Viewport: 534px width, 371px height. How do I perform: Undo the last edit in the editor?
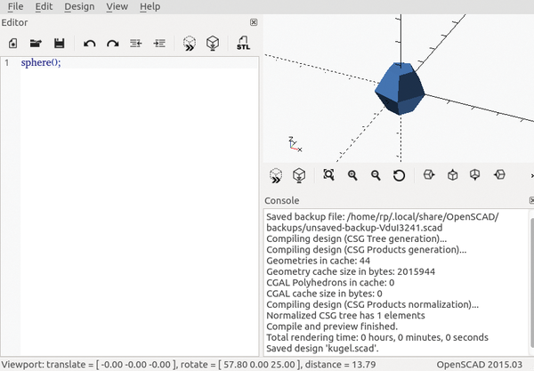(x=90, y=43)
